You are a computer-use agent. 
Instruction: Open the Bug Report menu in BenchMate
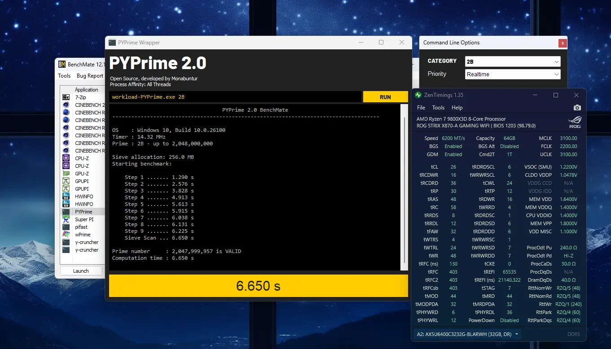click(90, 76)
